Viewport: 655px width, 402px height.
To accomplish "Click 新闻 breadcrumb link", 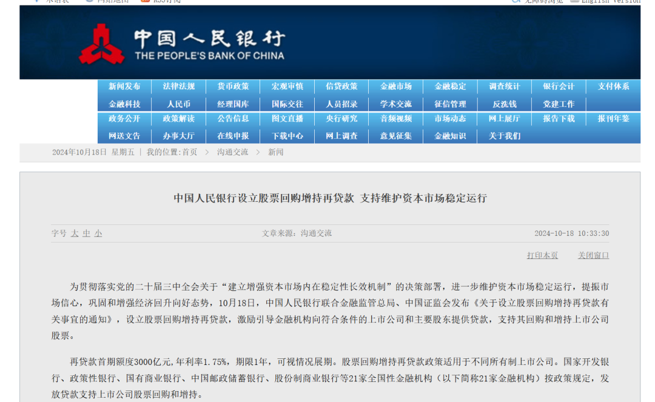I will click(x=276, y=152).
